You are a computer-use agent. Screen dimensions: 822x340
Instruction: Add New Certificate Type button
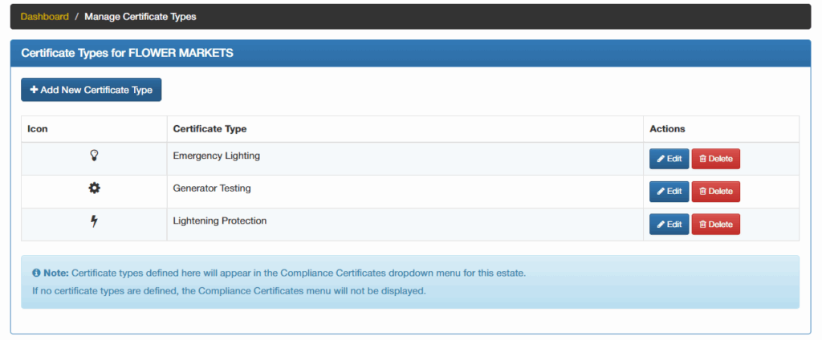92,90
